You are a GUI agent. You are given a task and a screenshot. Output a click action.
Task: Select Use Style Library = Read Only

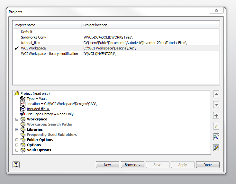(x=50, y=114)
